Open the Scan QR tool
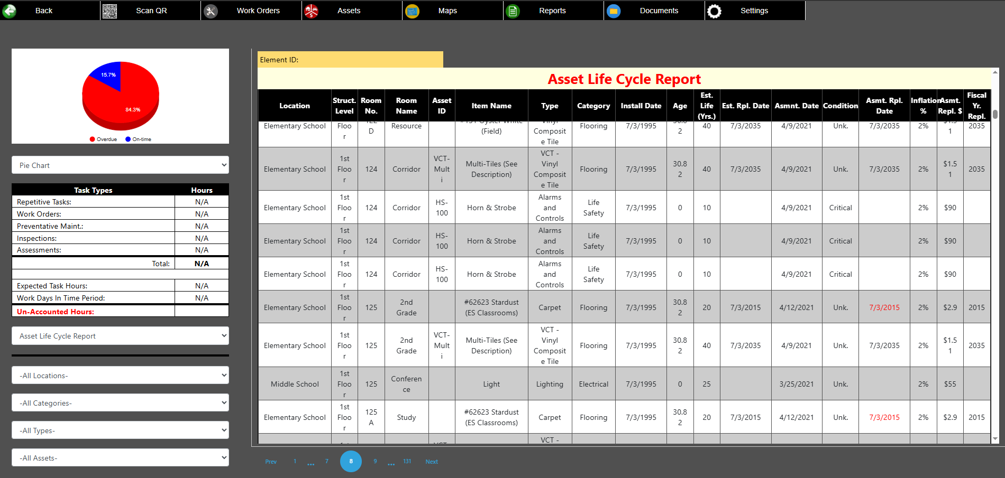Image resolution: width=1005 pixels, height=478 pixels. [x=110, y=10]
